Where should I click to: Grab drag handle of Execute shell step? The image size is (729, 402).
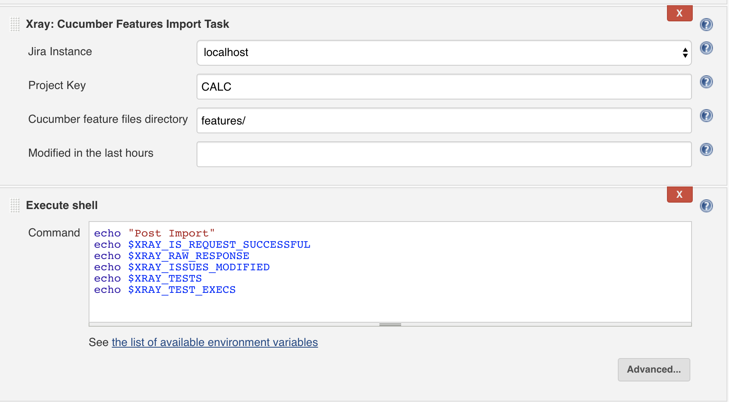point(15,205)
